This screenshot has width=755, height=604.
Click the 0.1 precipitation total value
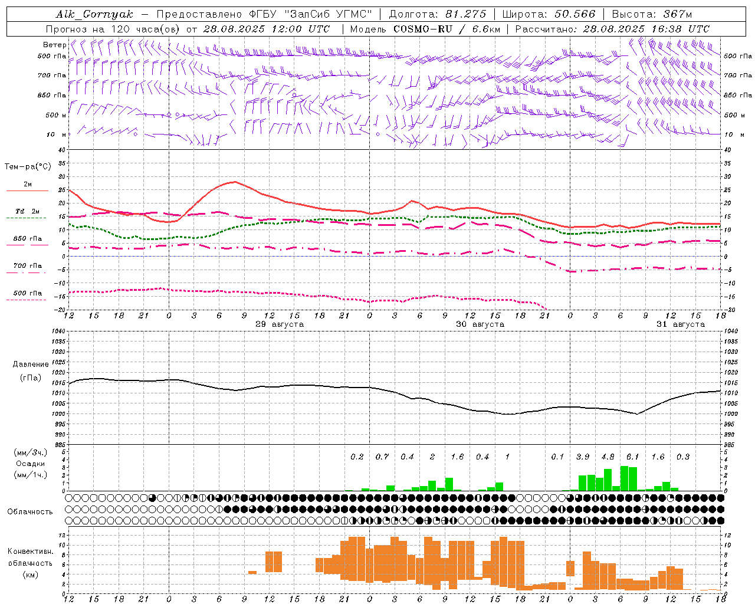(x=557, y=457)
